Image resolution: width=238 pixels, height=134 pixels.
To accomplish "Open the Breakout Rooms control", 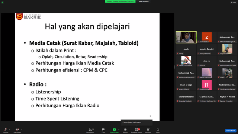I will click(x=137, y=130).
